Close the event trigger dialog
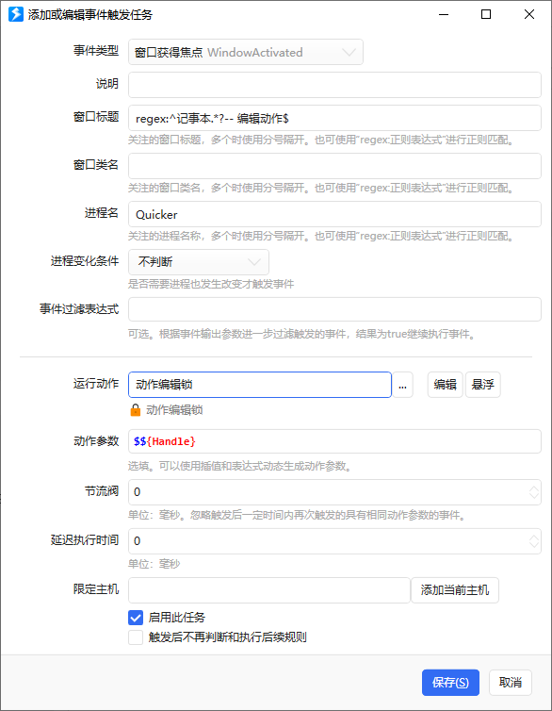 tap(529, 14)
